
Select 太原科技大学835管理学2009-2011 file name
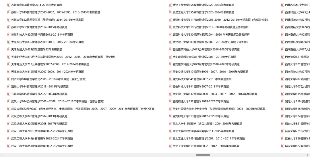(47, 42)
